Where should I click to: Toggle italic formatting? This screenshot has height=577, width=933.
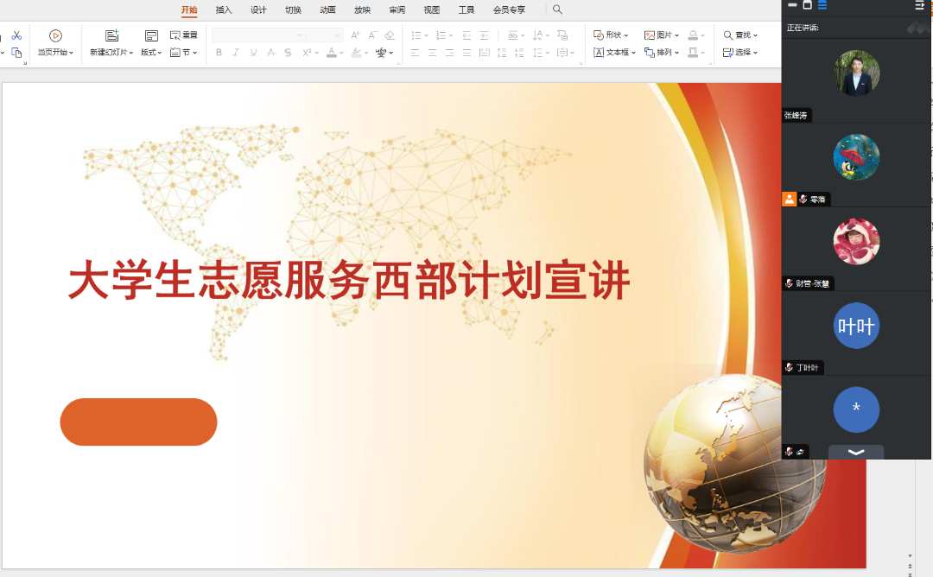coord(236,53)
